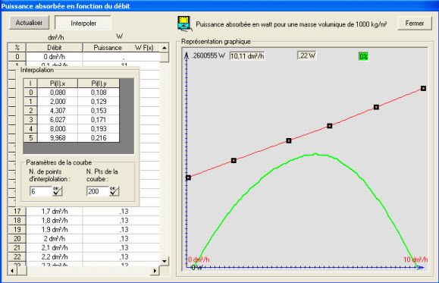Close dialog with Fermer button
The image size is (439, 283).
point(415,24)
